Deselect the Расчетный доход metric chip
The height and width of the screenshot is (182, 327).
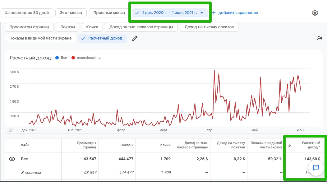click(x=103, y=38)
